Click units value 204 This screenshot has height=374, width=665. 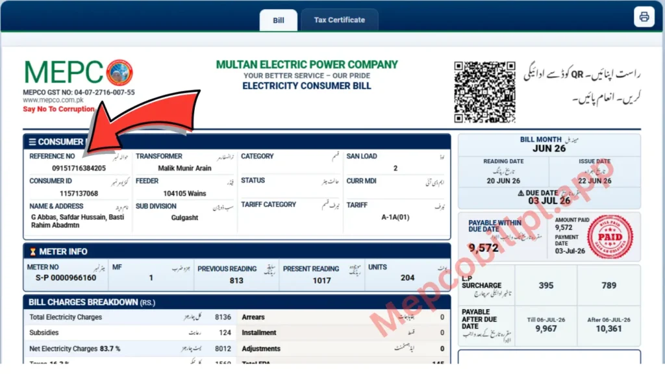point(407,278)
